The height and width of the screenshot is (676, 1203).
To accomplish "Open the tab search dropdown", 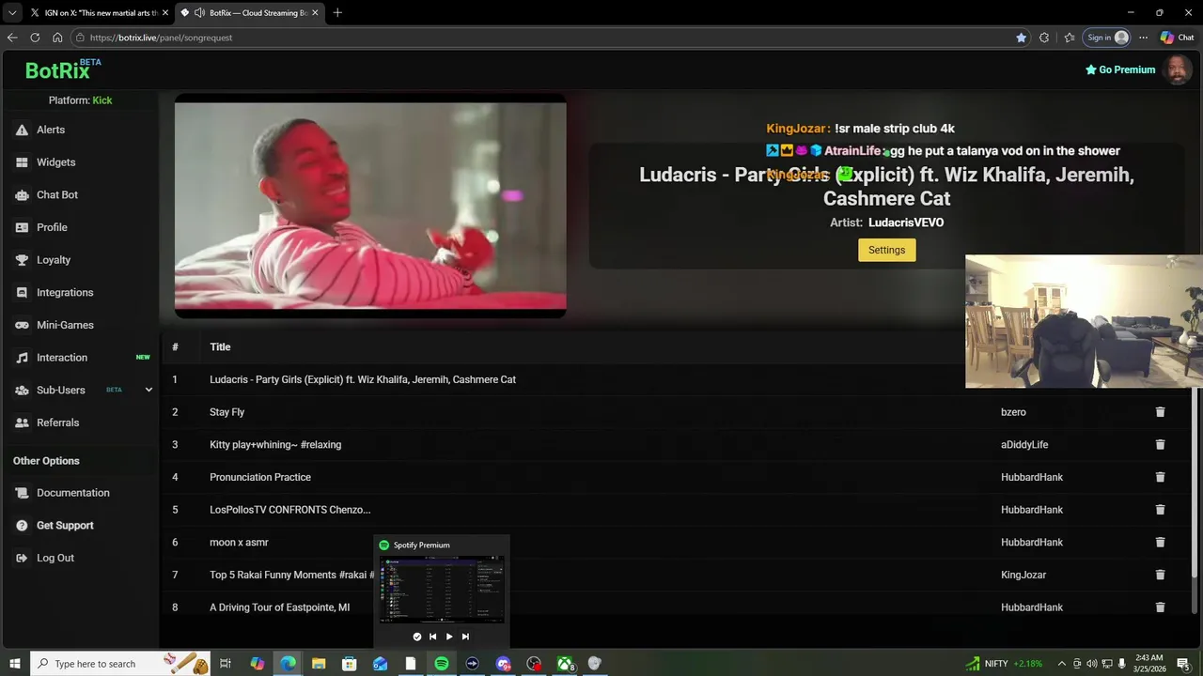I will (11, 12).
